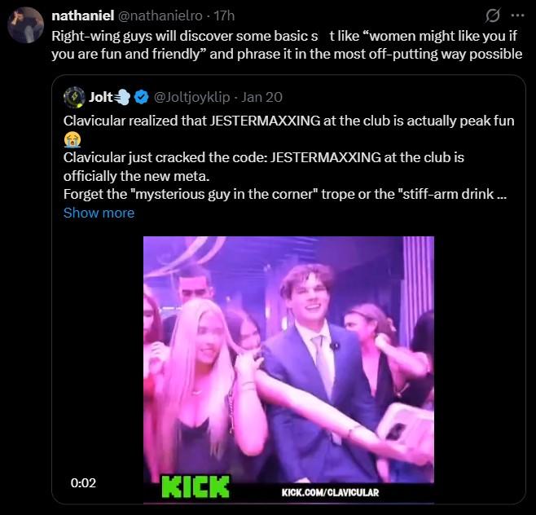Image resolution: width=536 pixels, height=515 pixels.
Task: Click Jolt's round profile avatar
Action: (74, 97)
